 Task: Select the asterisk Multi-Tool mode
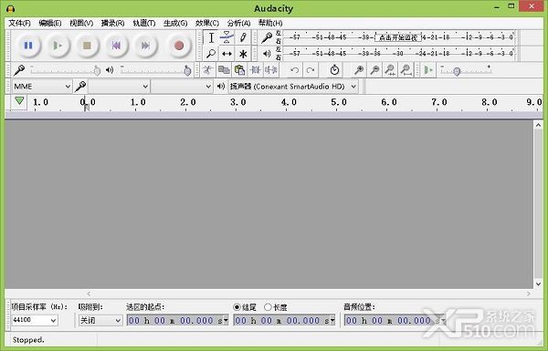[243, 54]
